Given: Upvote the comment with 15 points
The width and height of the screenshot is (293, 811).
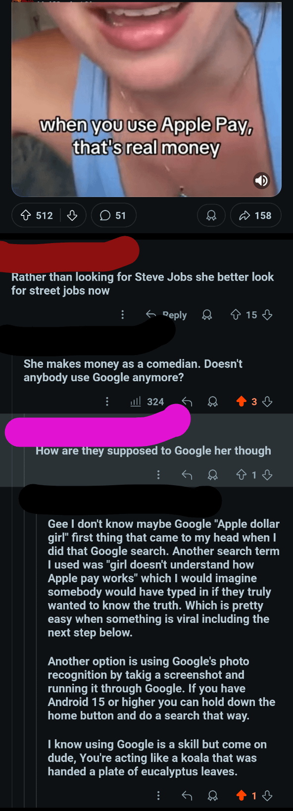Looking at the screenshot, I should pos(236,315).
